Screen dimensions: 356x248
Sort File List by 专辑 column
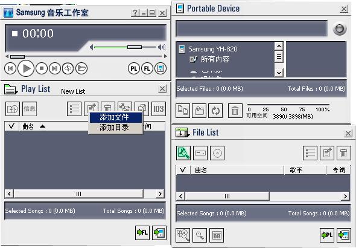pyautogui.click(x=339, y=170)
